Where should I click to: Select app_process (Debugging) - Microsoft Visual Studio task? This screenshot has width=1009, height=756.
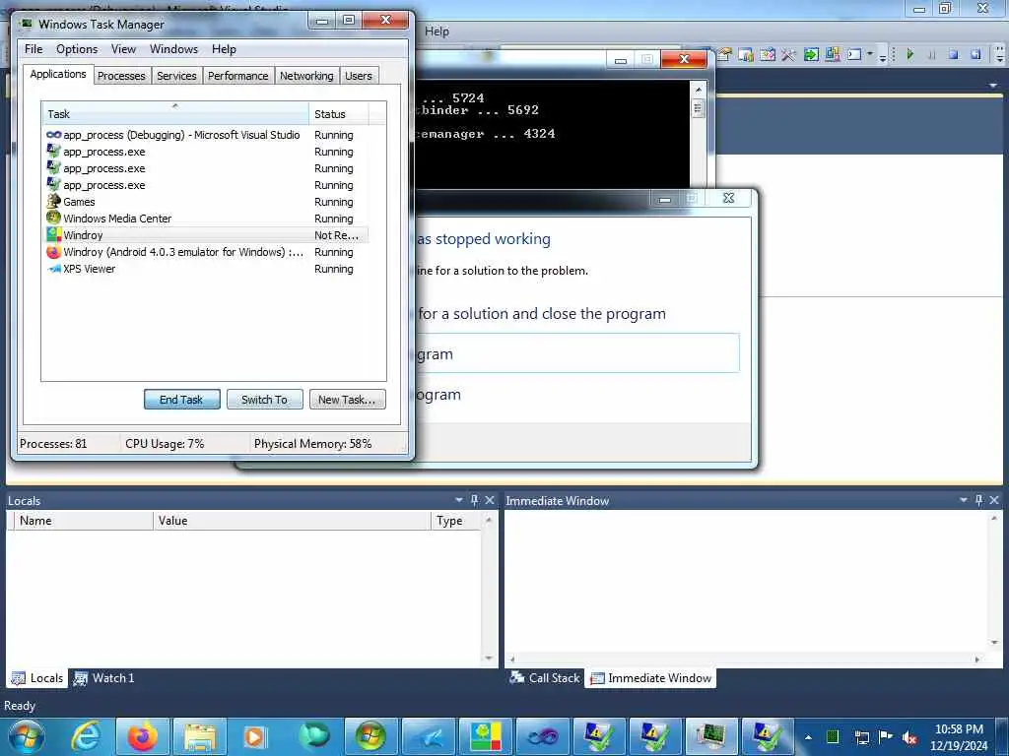click(x=206, y=135)
